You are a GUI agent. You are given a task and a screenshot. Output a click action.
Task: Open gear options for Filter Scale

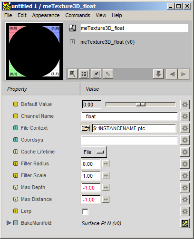[x=185, y=176]
